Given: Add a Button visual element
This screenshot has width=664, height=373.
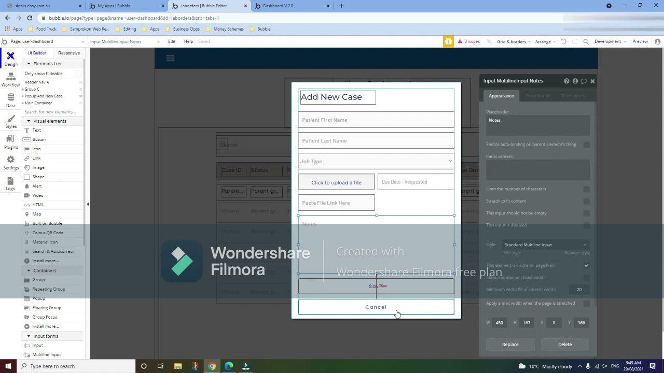Looking at the screenshot, I should click(39, 139).
